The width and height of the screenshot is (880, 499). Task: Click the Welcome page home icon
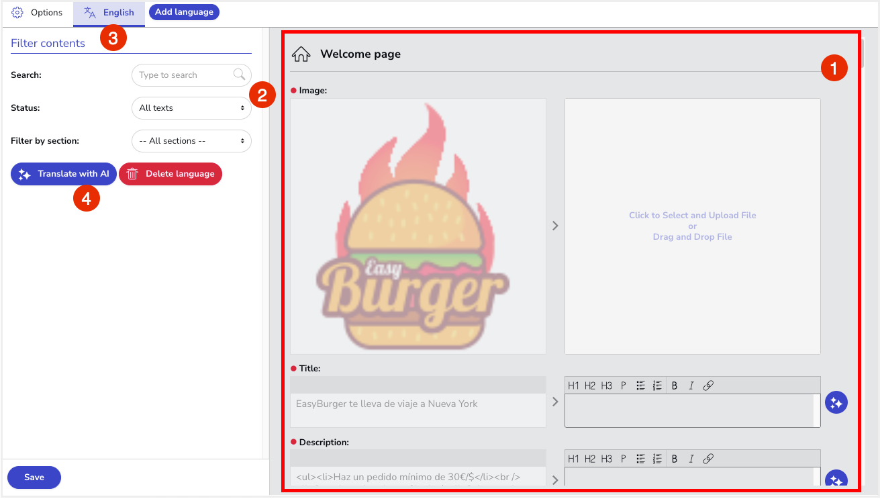[301, 54]
